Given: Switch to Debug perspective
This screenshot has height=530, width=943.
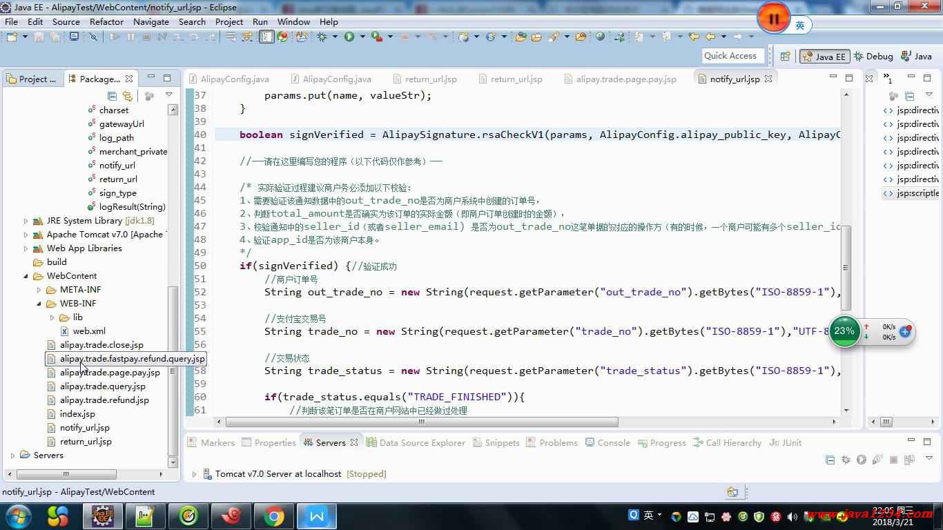Looking at the screenshot, I should point(873,57).
